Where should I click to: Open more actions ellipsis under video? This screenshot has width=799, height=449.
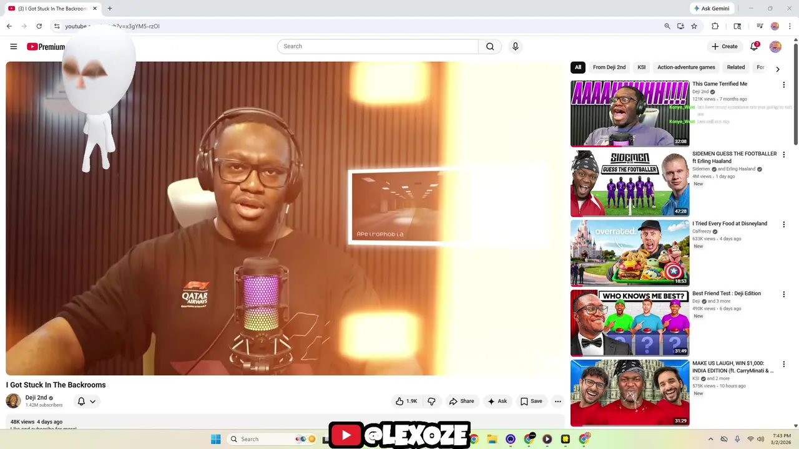click(558, 402)
